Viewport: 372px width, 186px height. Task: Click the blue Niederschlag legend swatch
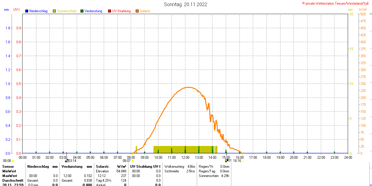point(27,11)
